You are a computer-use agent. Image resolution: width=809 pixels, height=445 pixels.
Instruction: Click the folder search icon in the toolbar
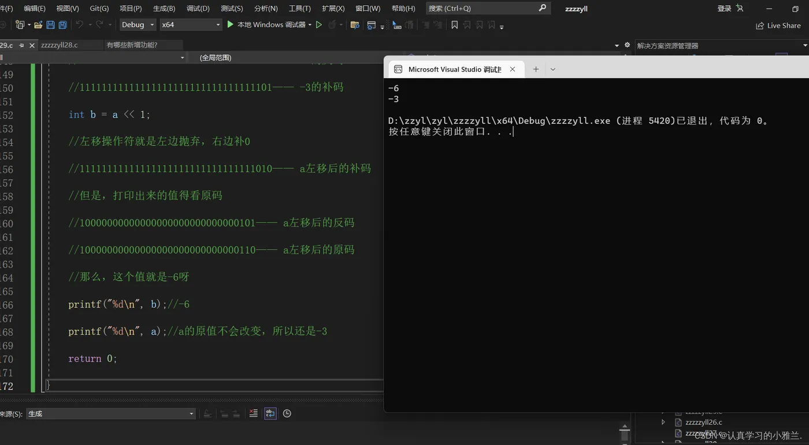tap(355, 25)
